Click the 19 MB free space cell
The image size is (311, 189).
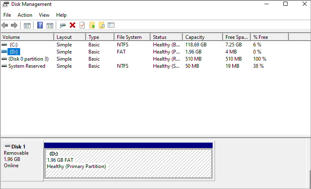coord(232,66)
